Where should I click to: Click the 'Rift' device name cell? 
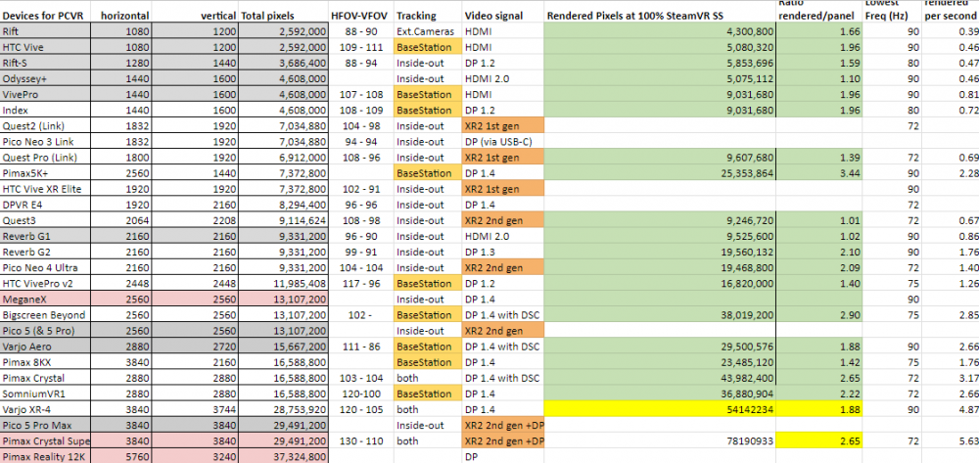coord(45,31)
